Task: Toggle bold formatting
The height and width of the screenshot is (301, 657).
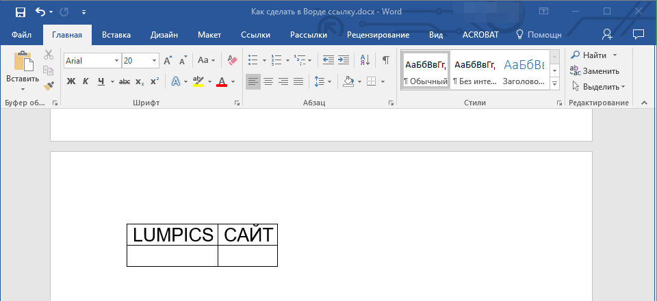Action: click(x=70, y=82)
